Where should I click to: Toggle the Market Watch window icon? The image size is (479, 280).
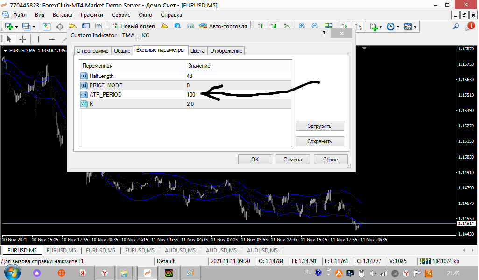pos(46,27)
